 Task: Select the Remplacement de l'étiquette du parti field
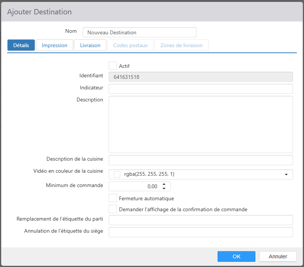[x=201, y=220]
